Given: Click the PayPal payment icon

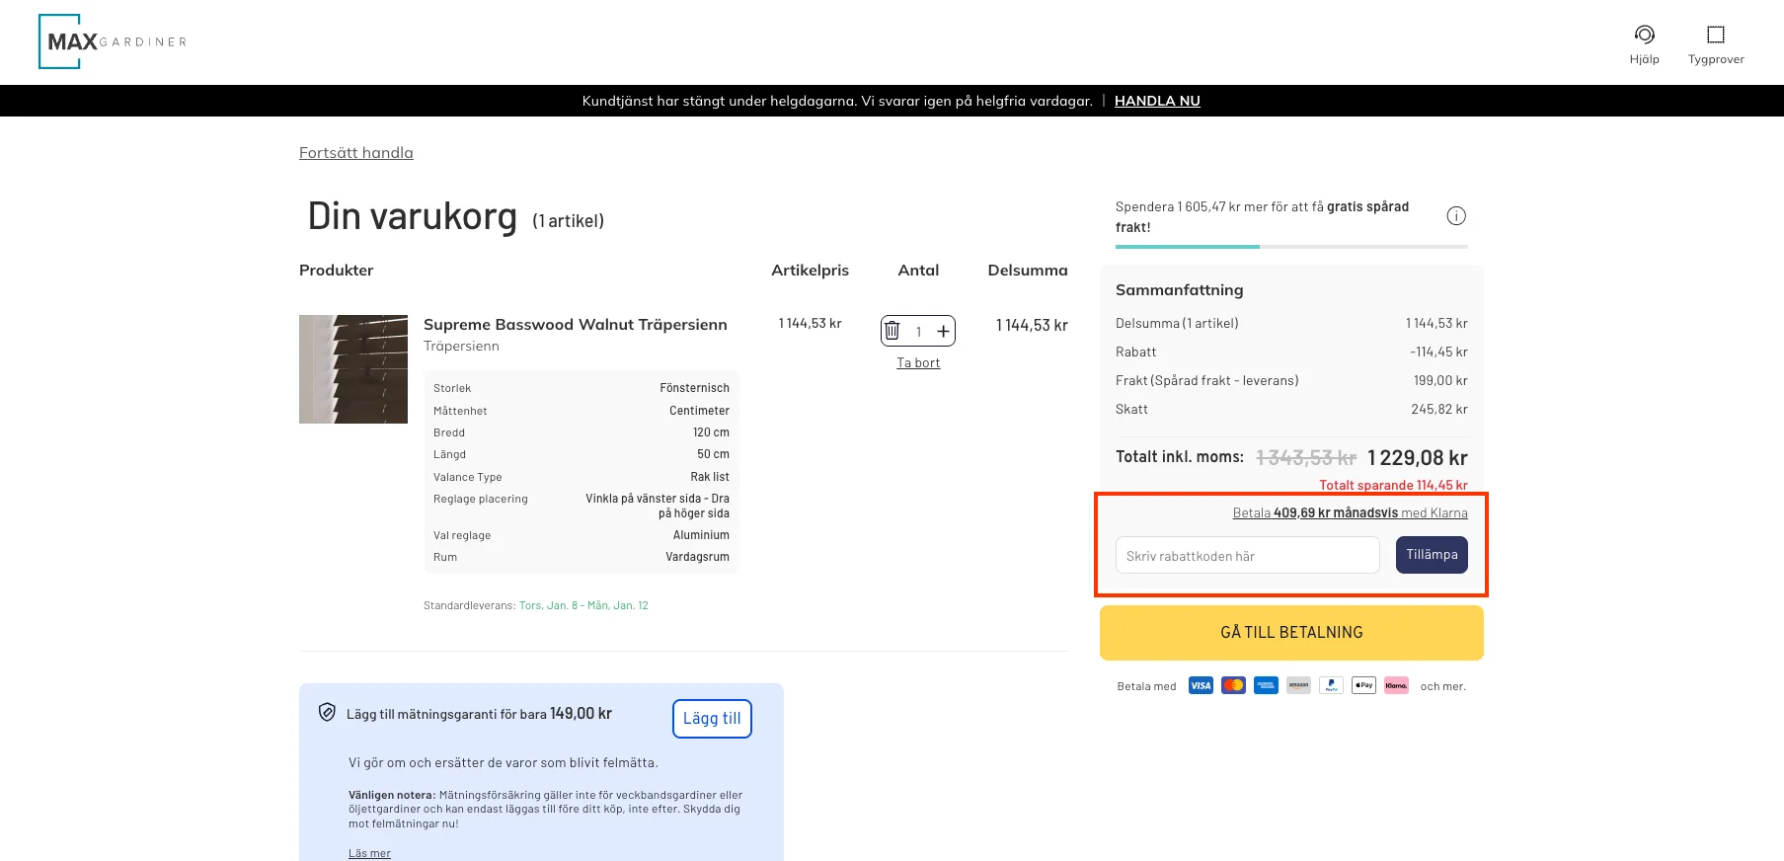Looking at the screenshot, I should [x=1331, y=685].
